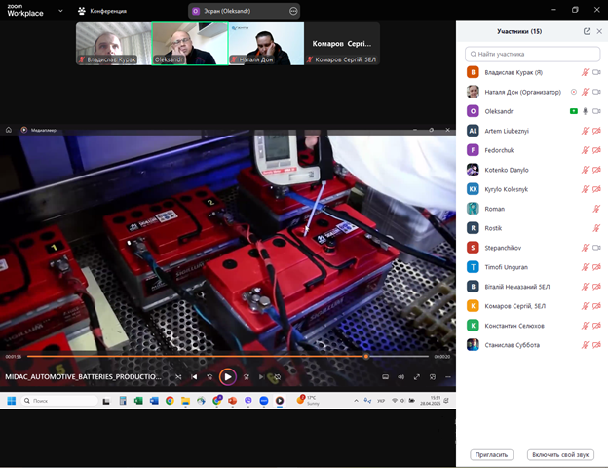Image resolution: width=609 pixels, height=468 pixels.
Task: Open subtitles options in media player
Action: (385, 377)
